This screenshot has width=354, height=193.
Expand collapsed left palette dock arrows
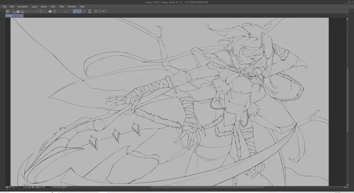pyautogui.click(x=2, y=10)
